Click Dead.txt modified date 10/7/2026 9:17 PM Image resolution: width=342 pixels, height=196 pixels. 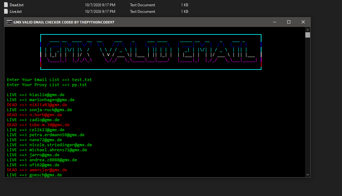100,5
